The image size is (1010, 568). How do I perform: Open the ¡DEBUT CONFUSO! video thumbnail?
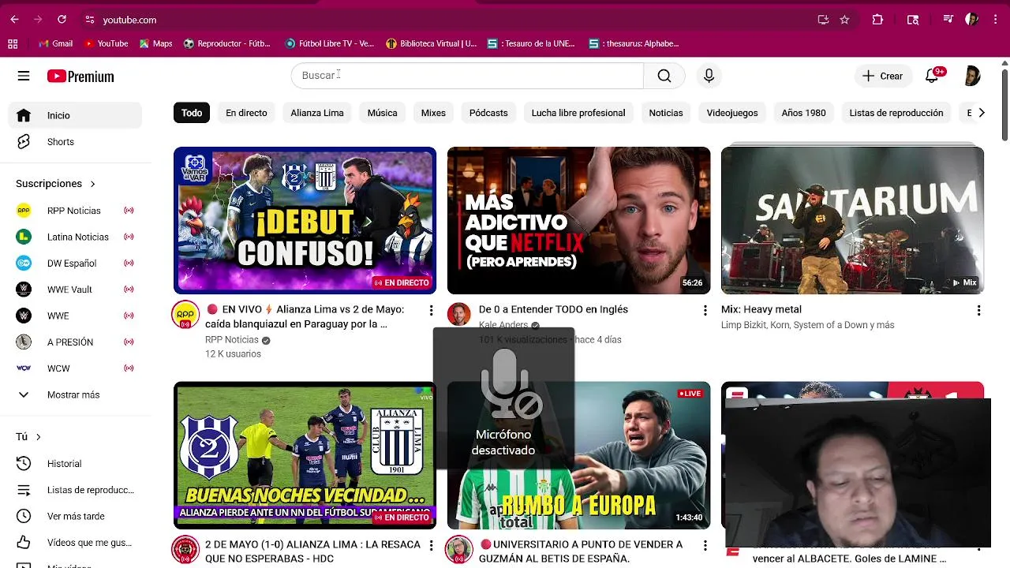[x=305, y=220]
